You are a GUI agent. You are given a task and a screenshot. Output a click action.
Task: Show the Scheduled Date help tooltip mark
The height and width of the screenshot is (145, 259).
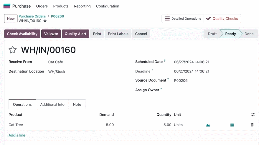tap(164, 61)
